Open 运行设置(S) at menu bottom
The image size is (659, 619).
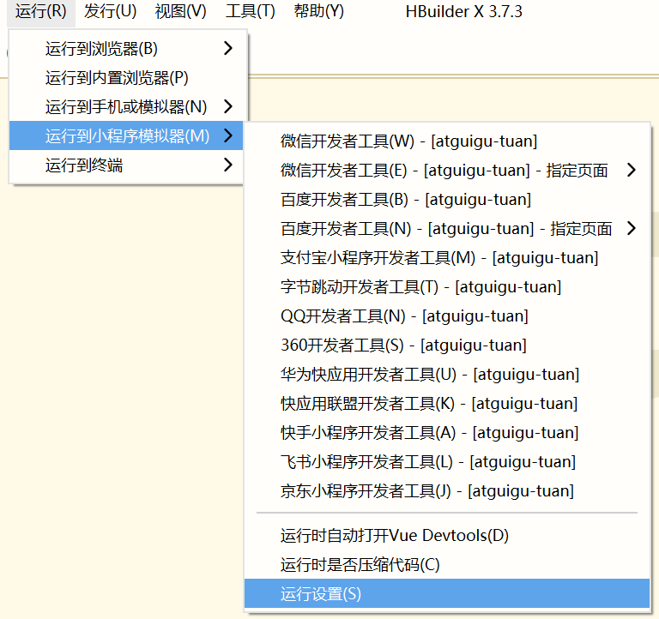point(321,594)
